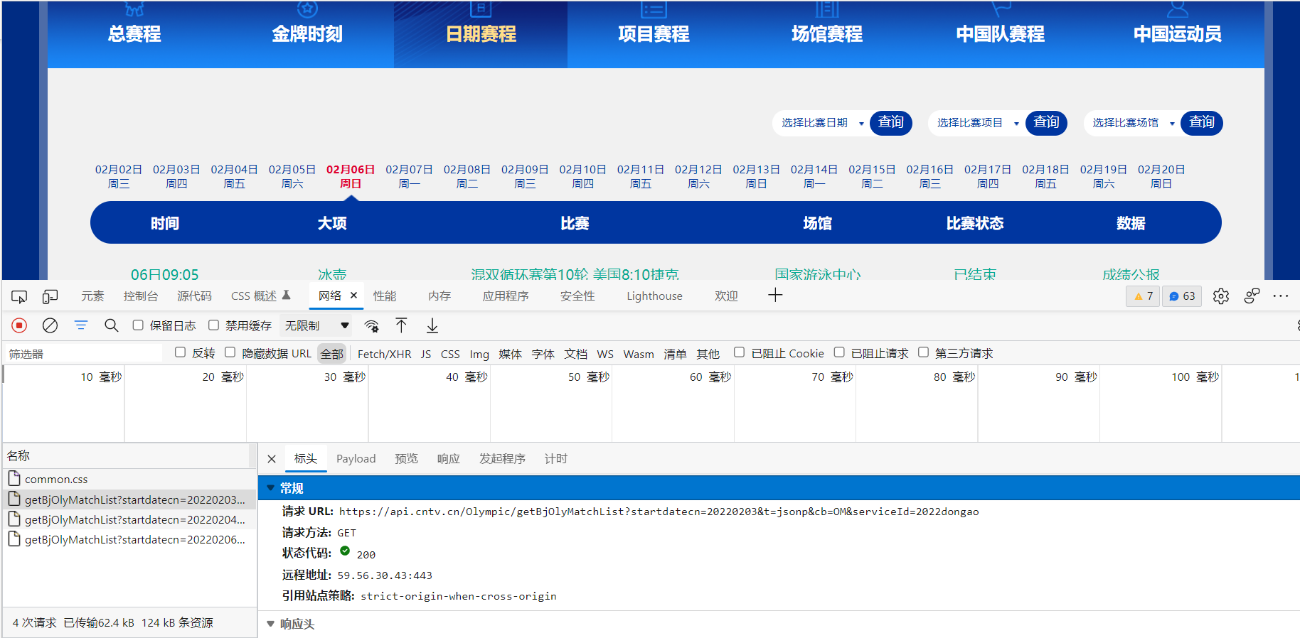
Task: Check 第三方请求 checkbox
Action: point(923,352)
